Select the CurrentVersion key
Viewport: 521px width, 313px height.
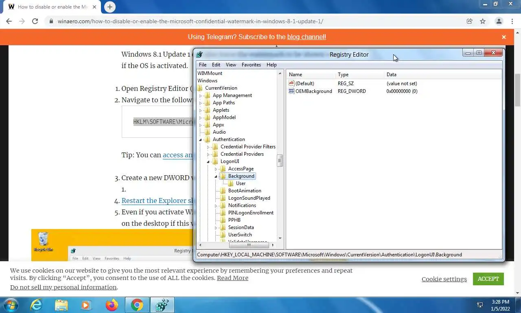point(221,88)
